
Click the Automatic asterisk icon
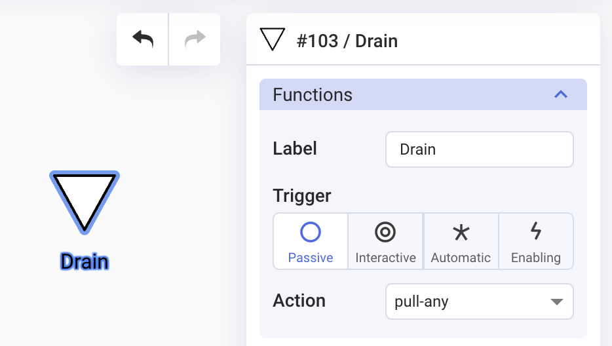click(x=461, y=232)
